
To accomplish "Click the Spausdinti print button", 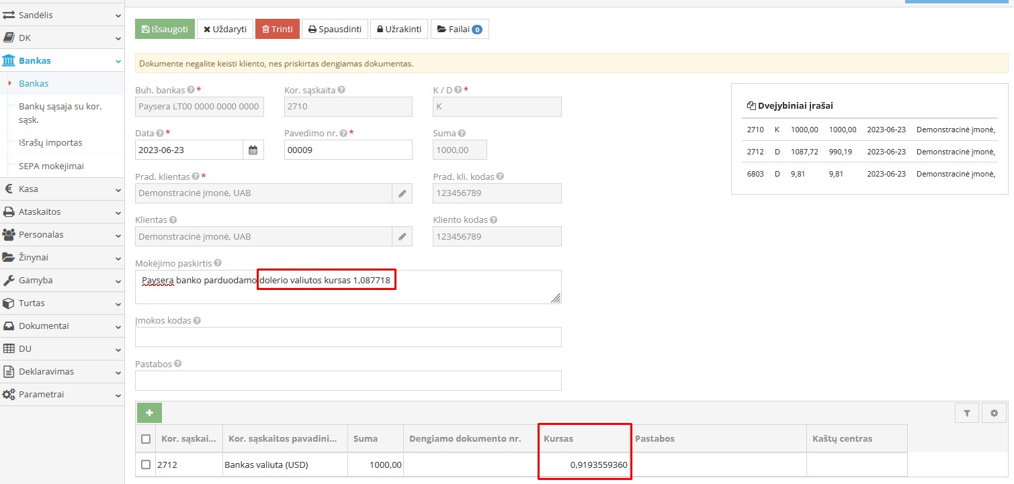I will click(x=335, y=30).
